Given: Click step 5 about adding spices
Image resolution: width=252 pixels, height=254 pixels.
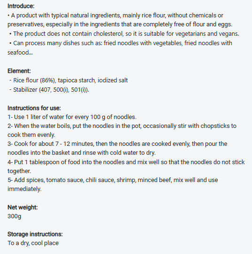Looking at the screenshot, I should pyautogui.click(x=113, y=184).
